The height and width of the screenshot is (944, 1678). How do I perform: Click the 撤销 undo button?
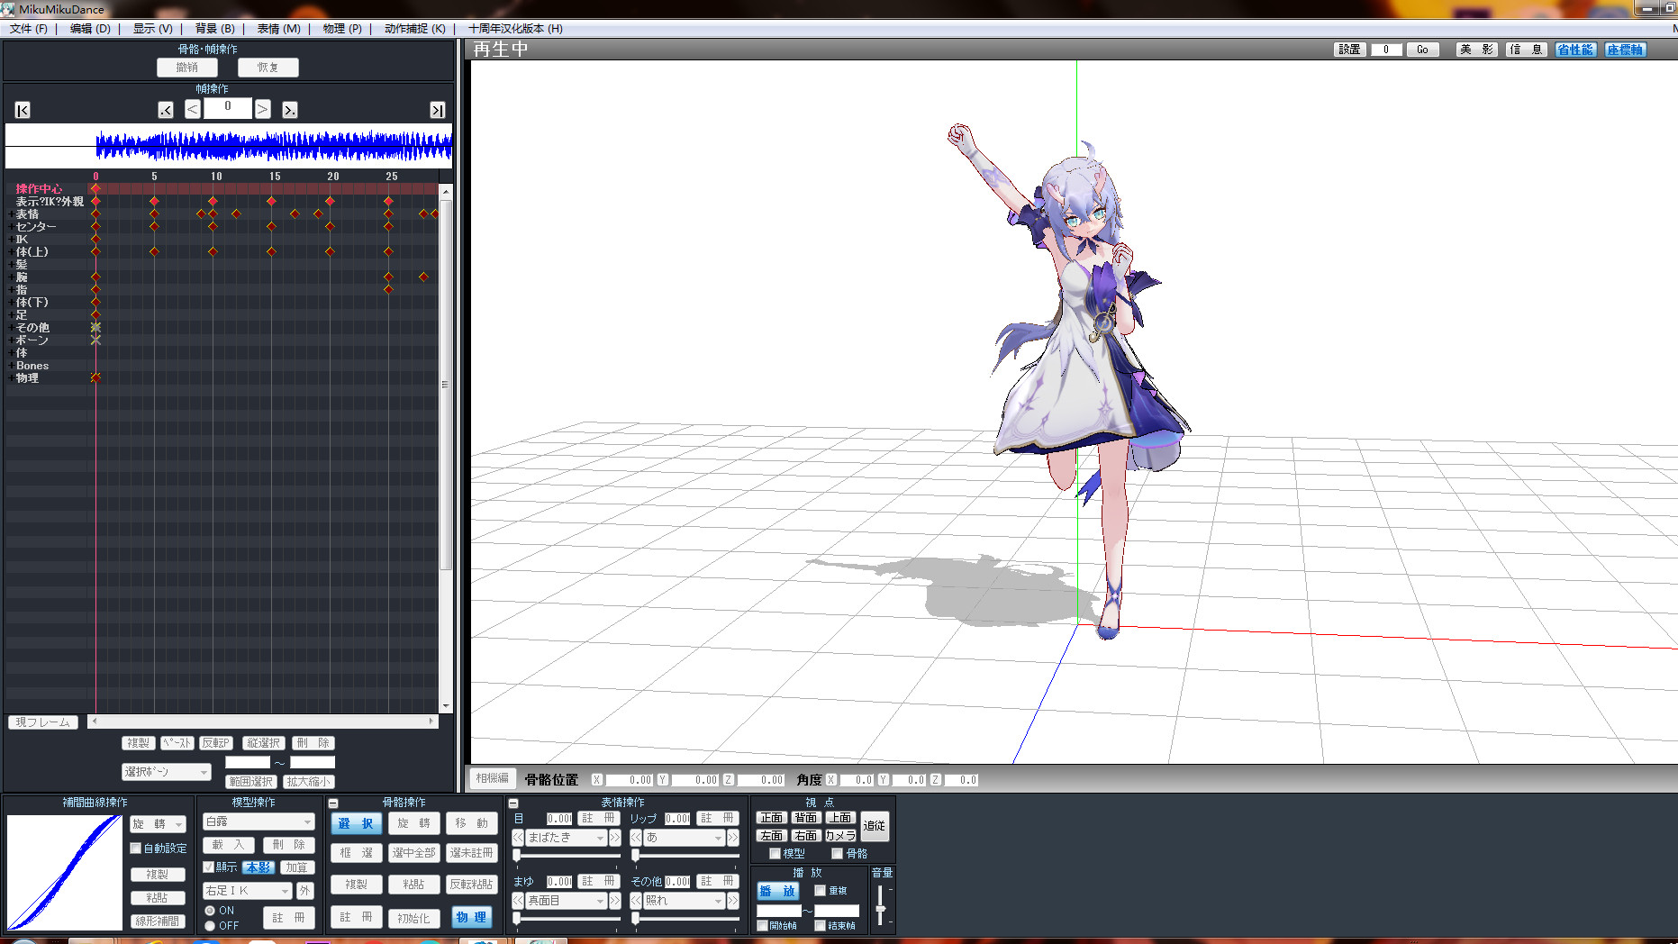point(187,68)
